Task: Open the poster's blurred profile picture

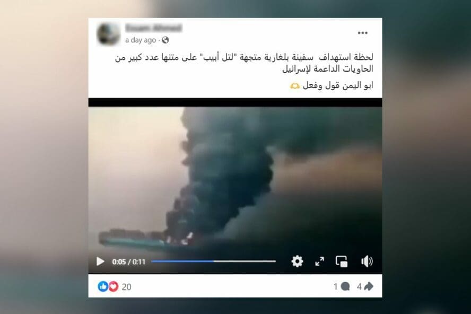Action: click(x=108, y=34)
